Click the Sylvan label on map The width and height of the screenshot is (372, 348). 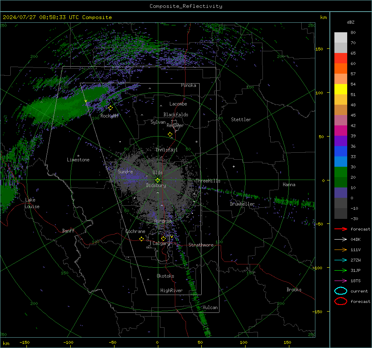click(x=158, y=122)
